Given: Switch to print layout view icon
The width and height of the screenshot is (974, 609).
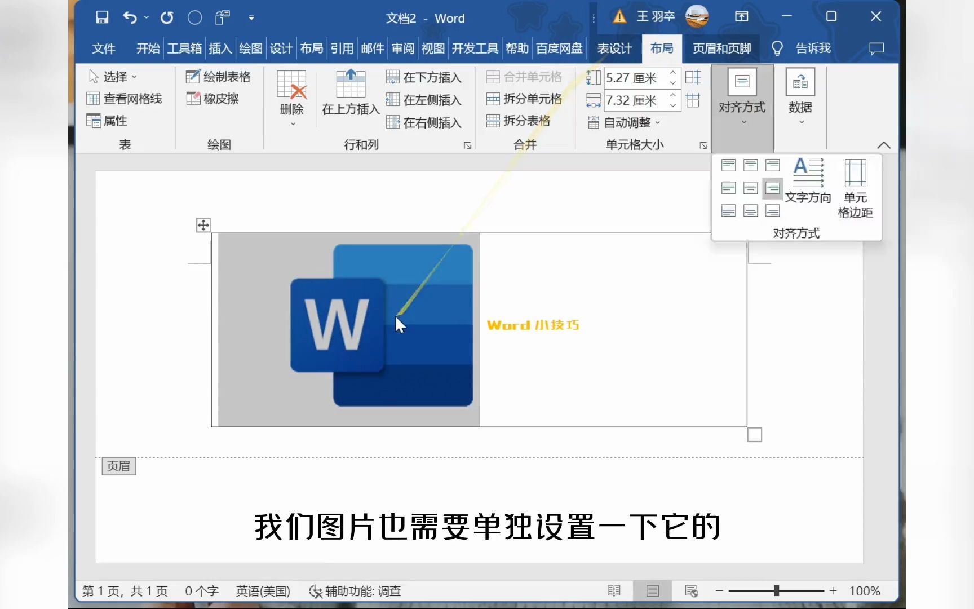Looking at the screenshot, I should click(653, 591).
